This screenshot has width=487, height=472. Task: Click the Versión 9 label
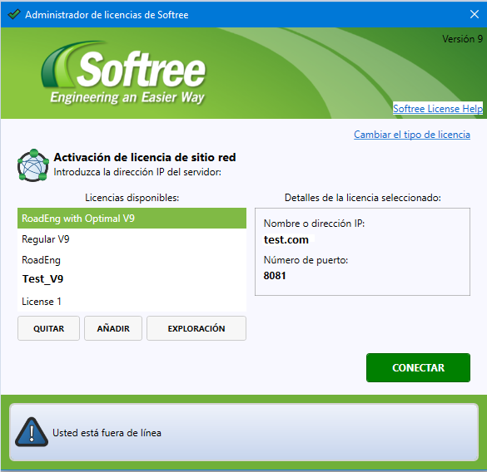(462, 39)
